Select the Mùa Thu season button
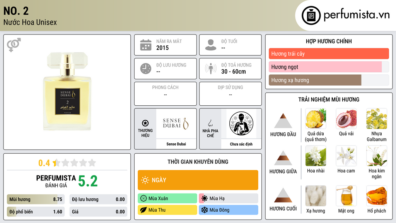Screen dimensions: 396x223 (167, 210)
